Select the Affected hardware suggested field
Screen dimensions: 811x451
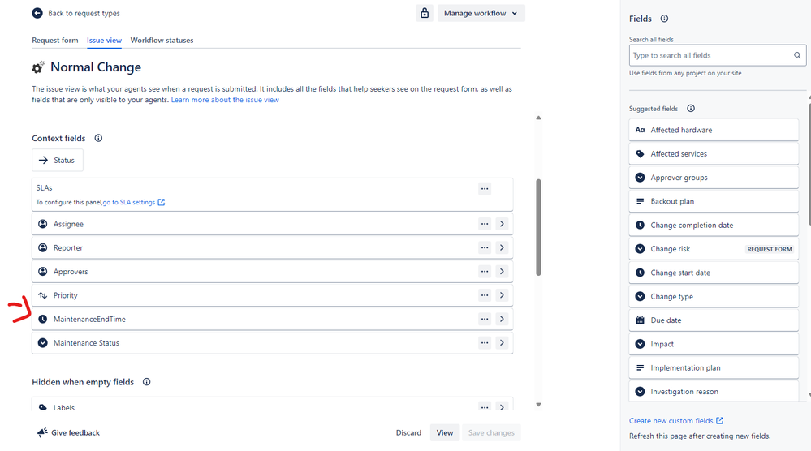point(714,130)
